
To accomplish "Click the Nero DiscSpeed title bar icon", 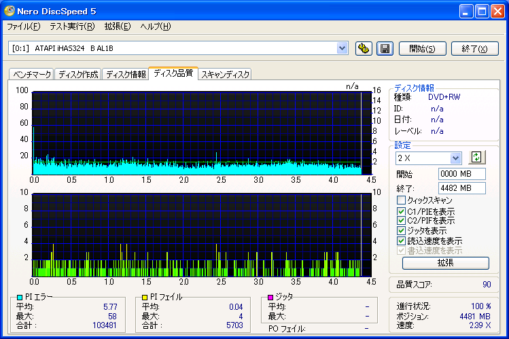I will pyautogui.click(x=10, y=11).
